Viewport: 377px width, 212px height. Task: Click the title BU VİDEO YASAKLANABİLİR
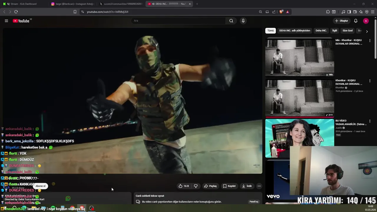(351, 122)
